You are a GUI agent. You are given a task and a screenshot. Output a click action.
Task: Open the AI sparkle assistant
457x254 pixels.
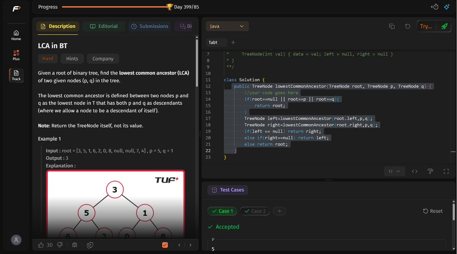click(447, 7)
